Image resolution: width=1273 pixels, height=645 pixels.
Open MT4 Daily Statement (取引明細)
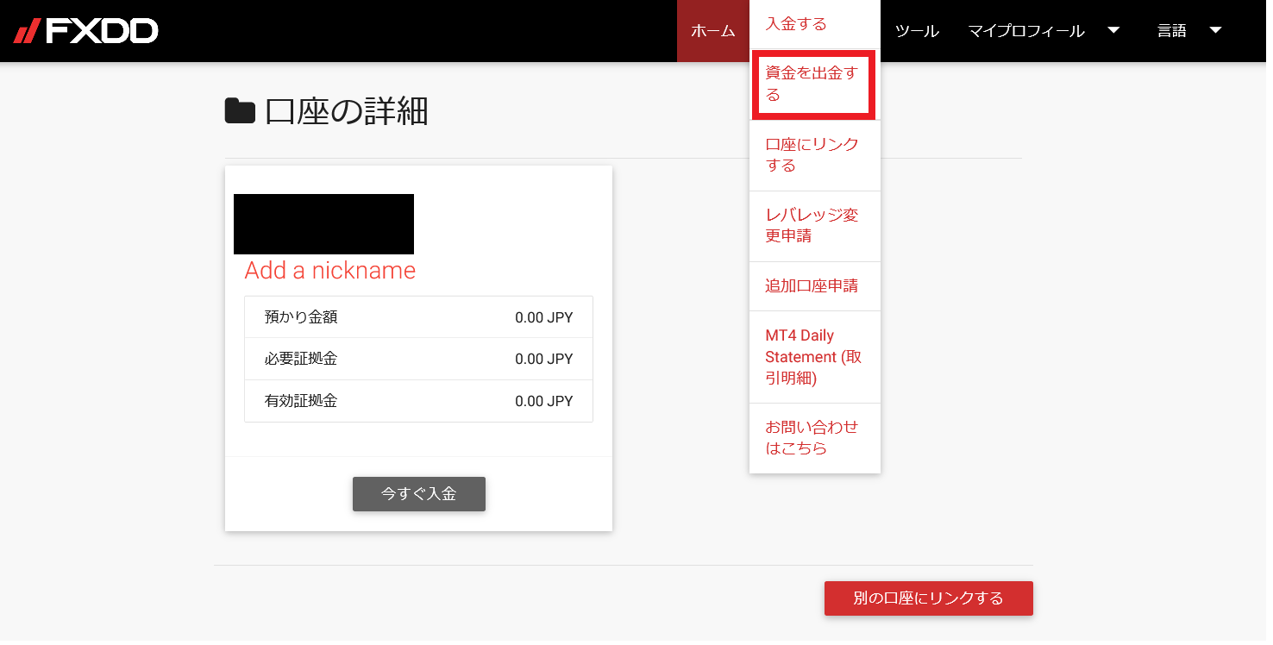815,357
